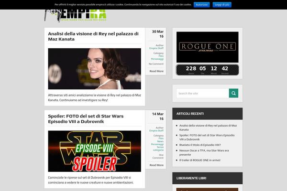Click Read More for the 30 Mar post
Viewport: 287px width, 191px height.
click(156, 71)
